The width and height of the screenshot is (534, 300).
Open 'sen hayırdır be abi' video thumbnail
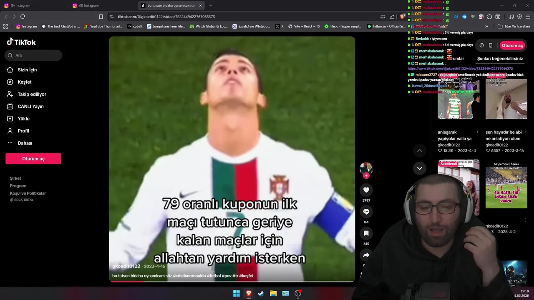[506, 98]
